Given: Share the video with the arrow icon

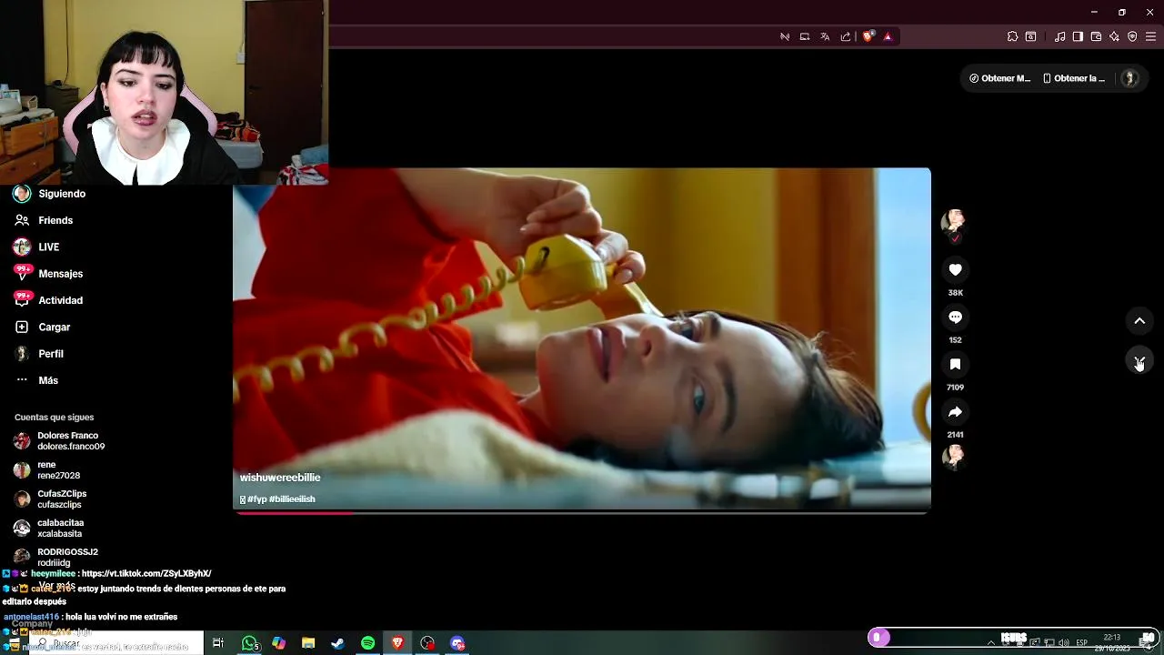Looking at the screenshot, I should point(955,412).
